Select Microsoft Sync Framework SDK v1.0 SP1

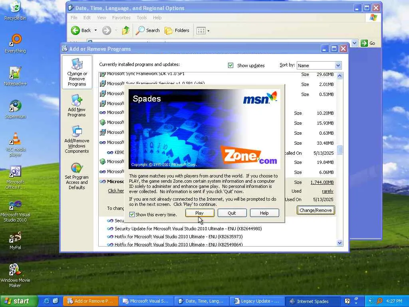[145, 74]
